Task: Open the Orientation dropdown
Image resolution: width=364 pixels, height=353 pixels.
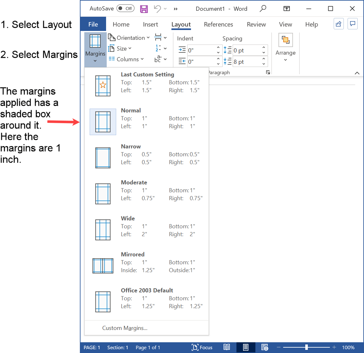Action: [x=129, y=38]
